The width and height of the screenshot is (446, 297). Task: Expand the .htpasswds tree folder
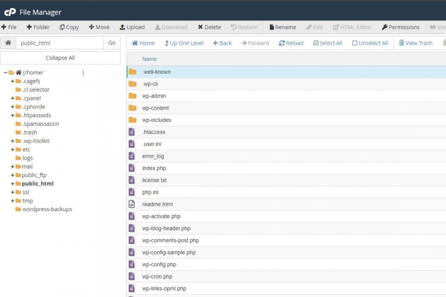click(13, 115)
